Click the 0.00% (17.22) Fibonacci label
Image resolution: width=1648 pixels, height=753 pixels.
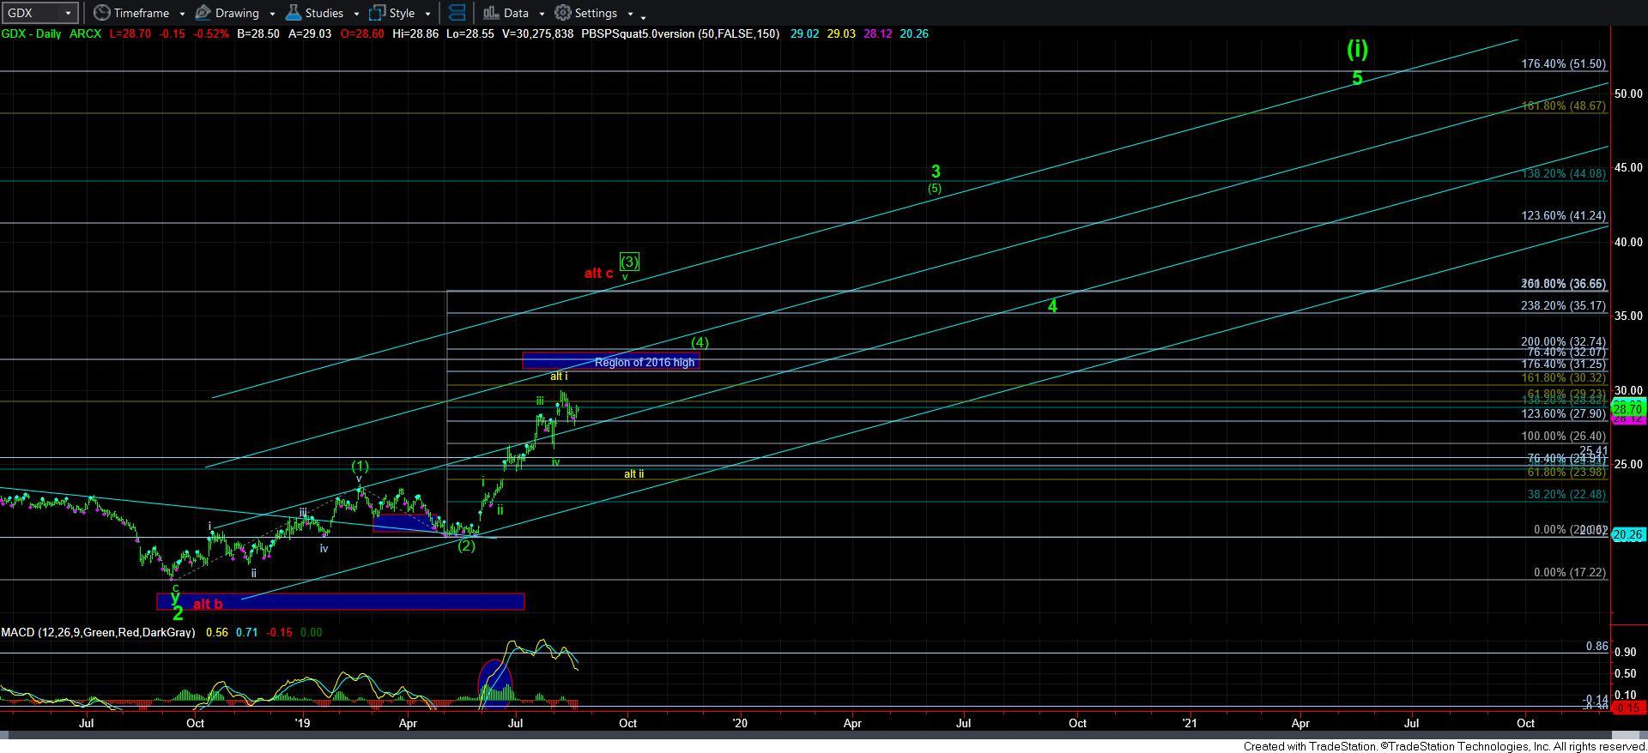point(1570,572)
